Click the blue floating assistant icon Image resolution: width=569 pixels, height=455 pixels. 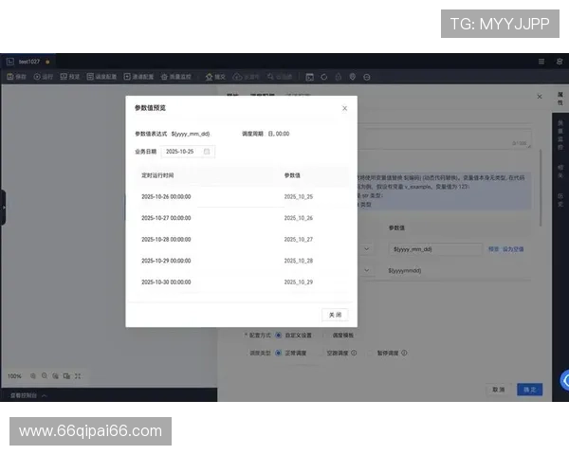point(564,380)
